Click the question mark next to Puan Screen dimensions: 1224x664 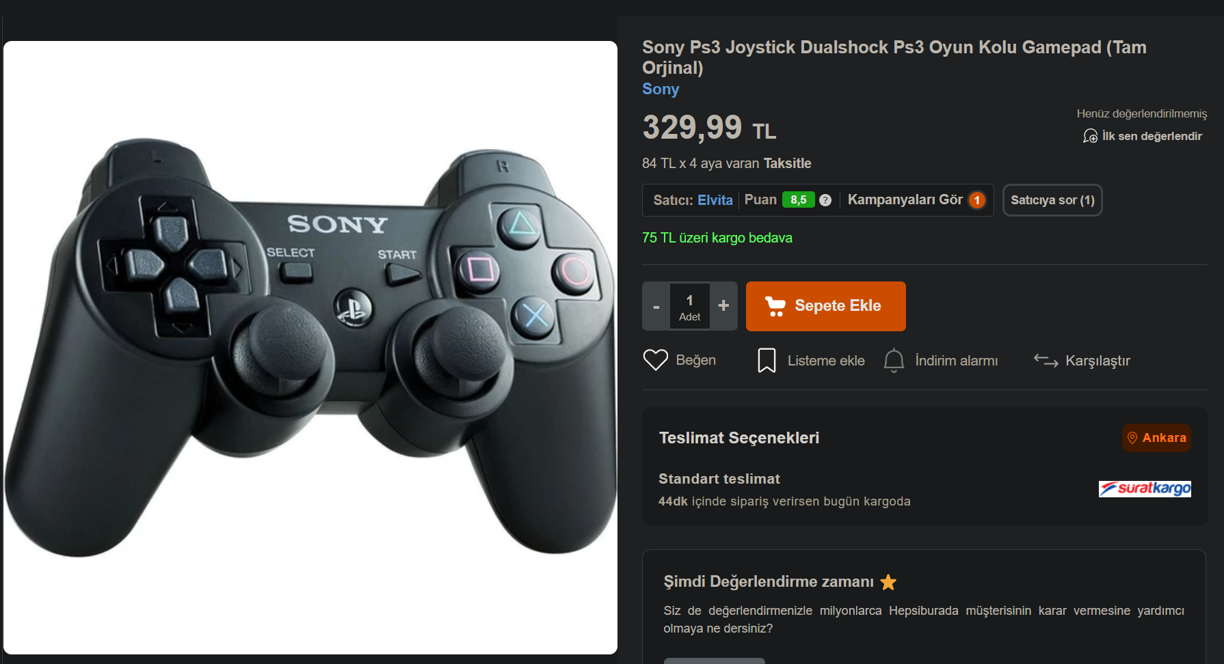825,200
